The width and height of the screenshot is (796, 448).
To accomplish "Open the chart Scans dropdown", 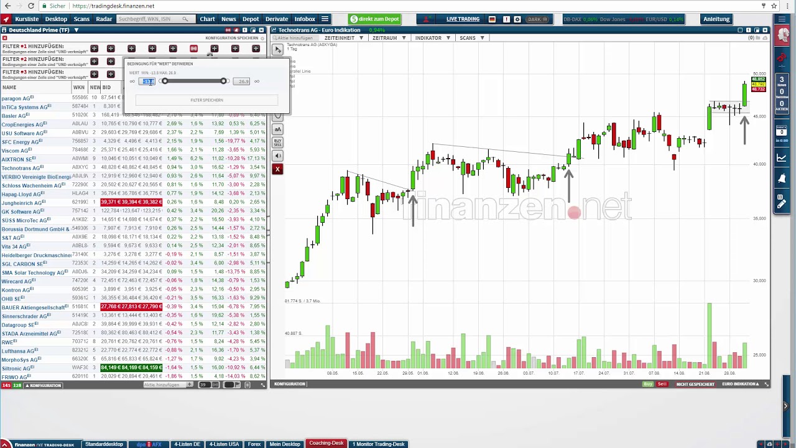I will [x=471, y=38].
